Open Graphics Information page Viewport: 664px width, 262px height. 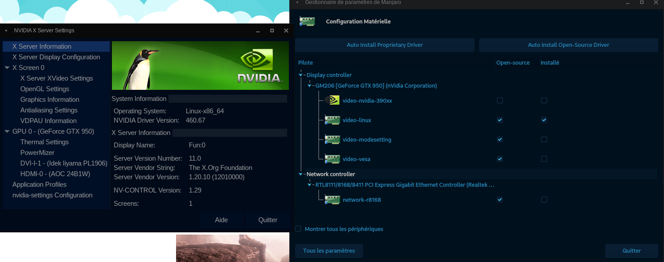[50, 100]
